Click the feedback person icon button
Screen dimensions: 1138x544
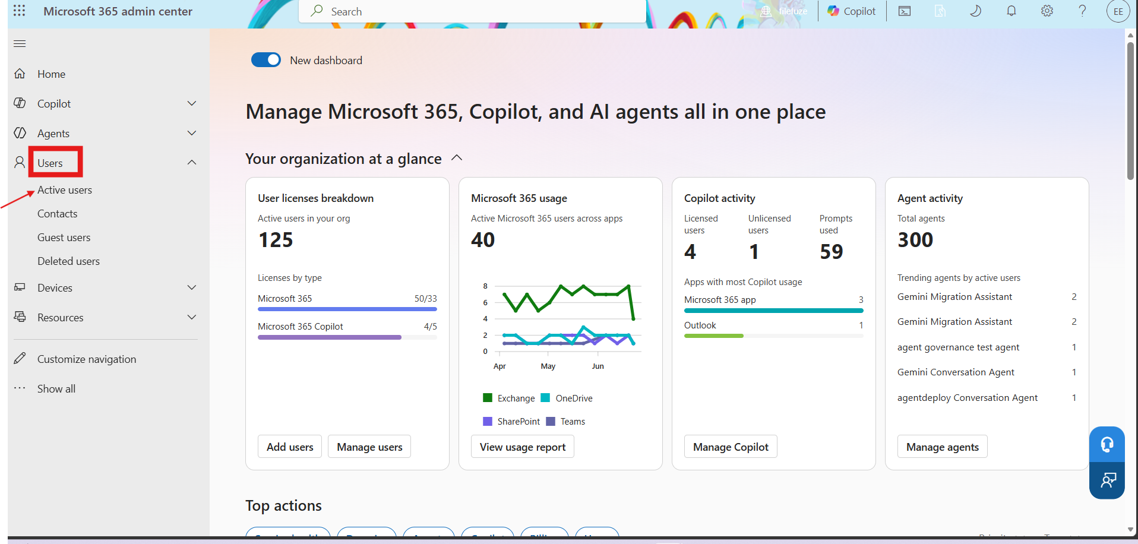click(x=1107, y=480)
